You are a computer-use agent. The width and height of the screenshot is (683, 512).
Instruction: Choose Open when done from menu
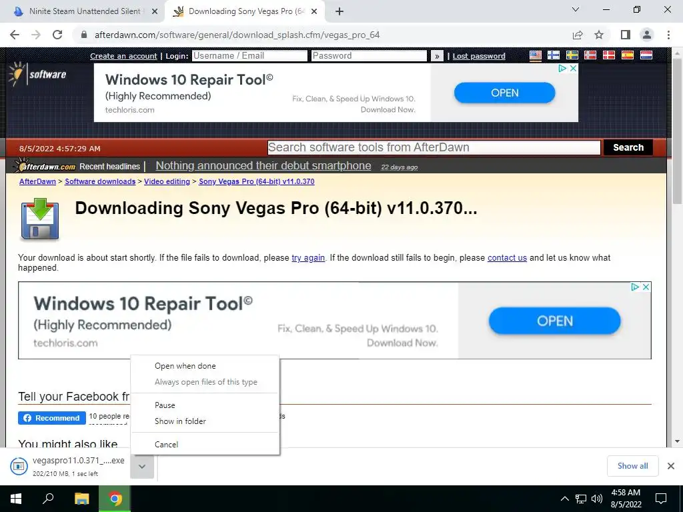coord(205,366)
